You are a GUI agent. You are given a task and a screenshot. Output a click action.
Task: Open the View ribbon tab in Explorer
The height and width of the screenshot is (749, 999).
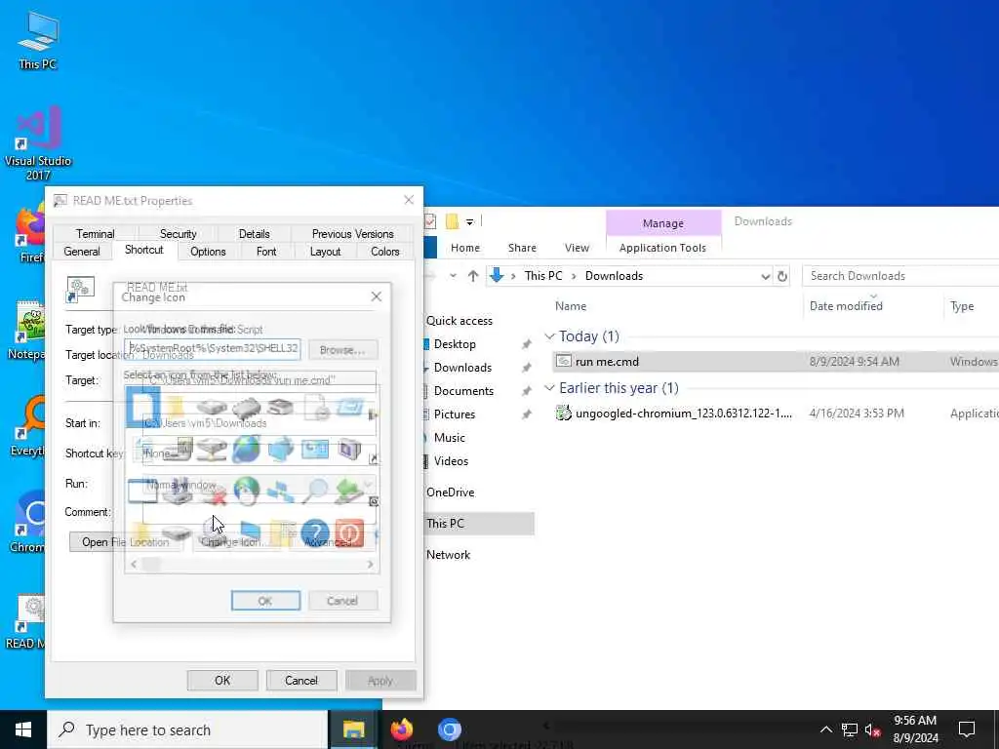(577, 248)
